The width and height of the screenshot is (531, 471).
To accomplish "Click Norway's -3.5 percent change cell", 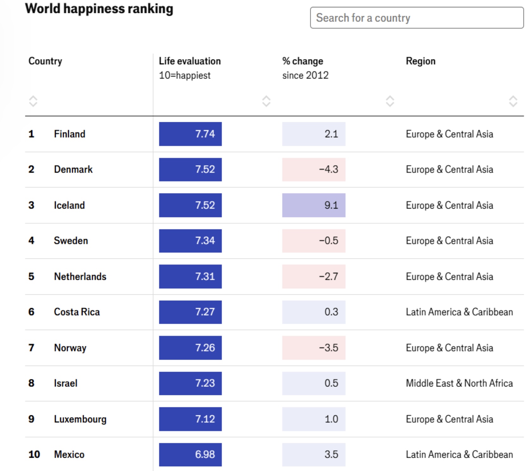I will click(314, 348).
